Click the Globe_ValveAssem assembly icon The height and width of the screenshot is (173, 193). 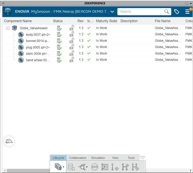click(x=14, y=28)
